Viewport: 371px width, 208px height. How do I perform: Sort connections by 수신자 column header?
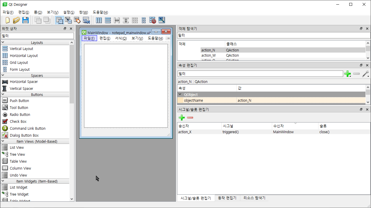coord(295,126)
